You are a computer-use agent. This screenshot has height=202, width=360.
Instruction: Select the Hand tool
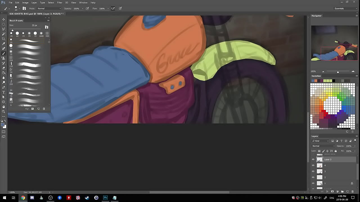(x=4, y=107)
